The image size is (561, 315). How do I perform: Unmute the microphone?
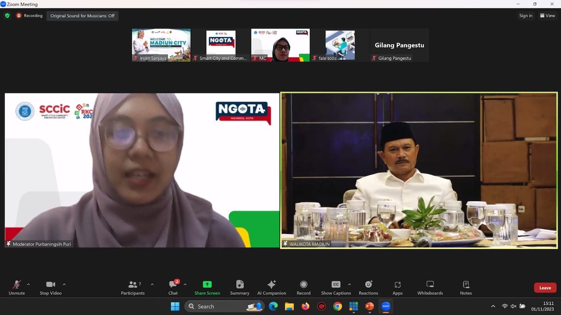point(16,287)
